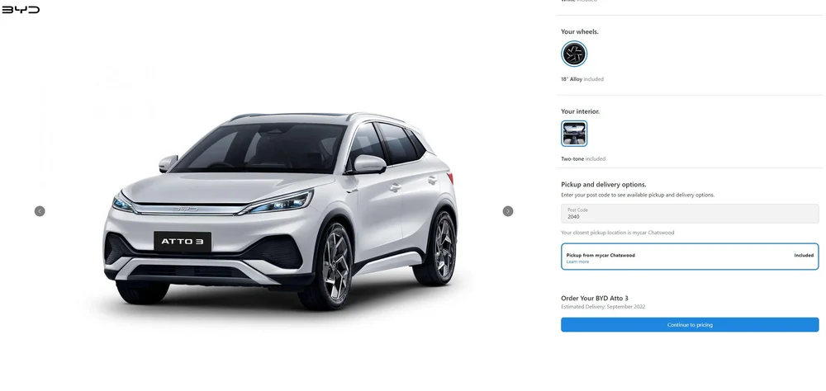This screenshot has height=391, width=826.
Task: Click the Estimated Delivery: September 2022 text
Action: pyautogui.click(x=603, y=307)
